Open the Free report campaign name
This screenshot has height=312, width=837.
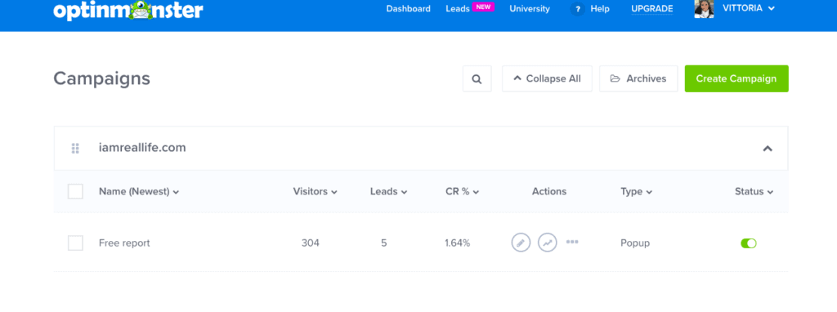click(124, 243)
